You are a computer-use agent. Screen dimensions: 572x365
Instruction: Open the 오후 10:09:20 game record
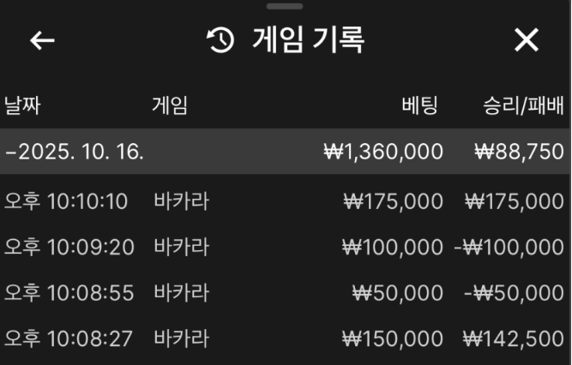pyautogui.click(x=69, y=248)
